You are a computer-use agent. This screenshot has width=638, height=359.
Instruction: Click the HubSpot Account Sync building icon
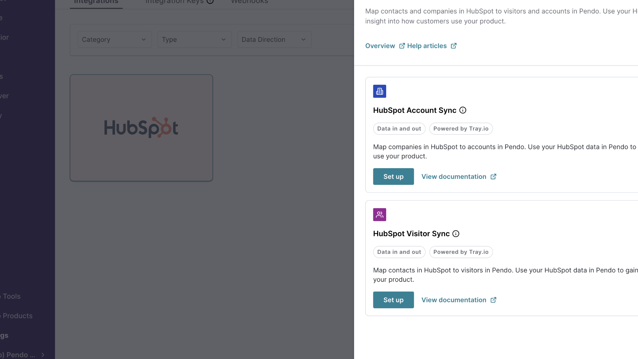(379, 91)
